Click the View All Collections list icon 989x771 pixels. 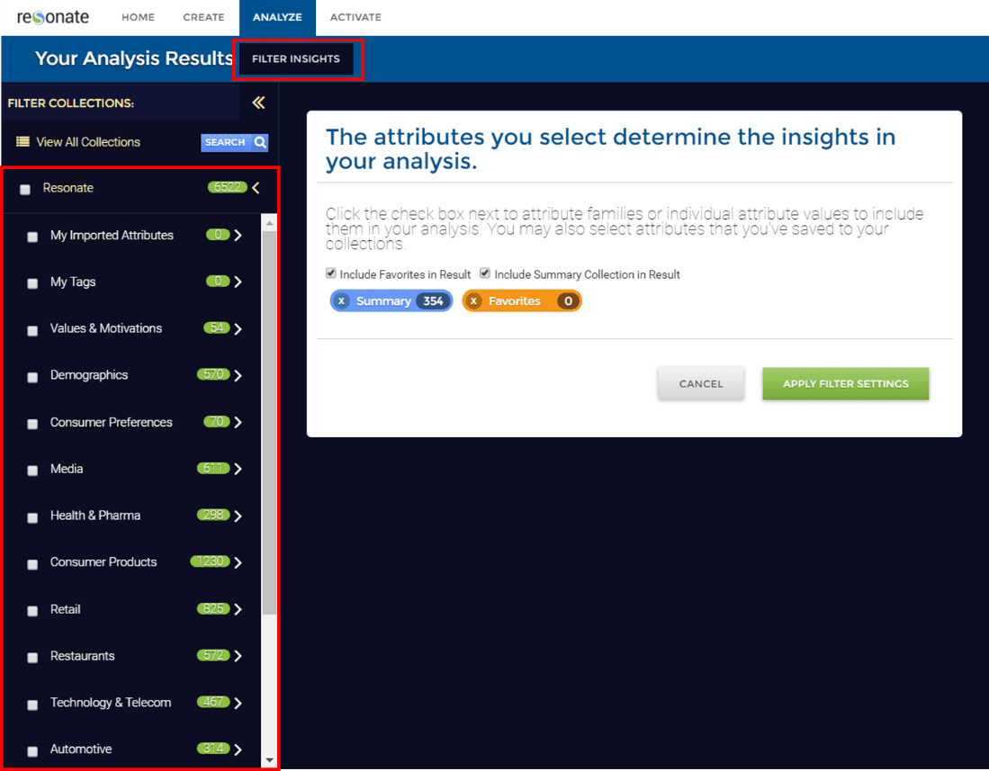[x=22, y=142]
